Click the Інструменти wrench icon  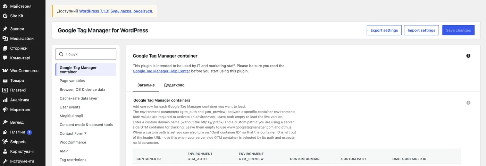click(5, 161)
